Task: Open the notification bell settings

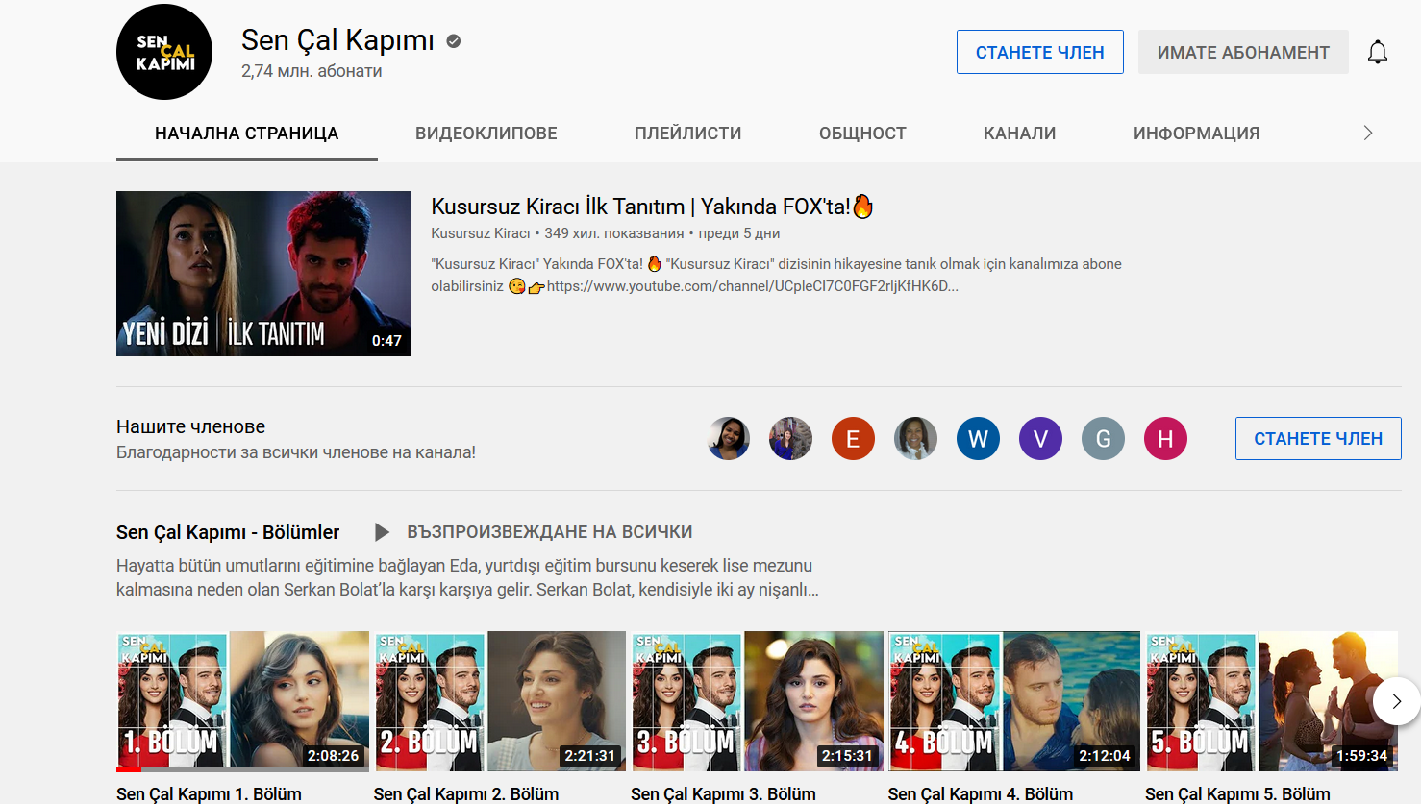Action: pos(1378,52)
